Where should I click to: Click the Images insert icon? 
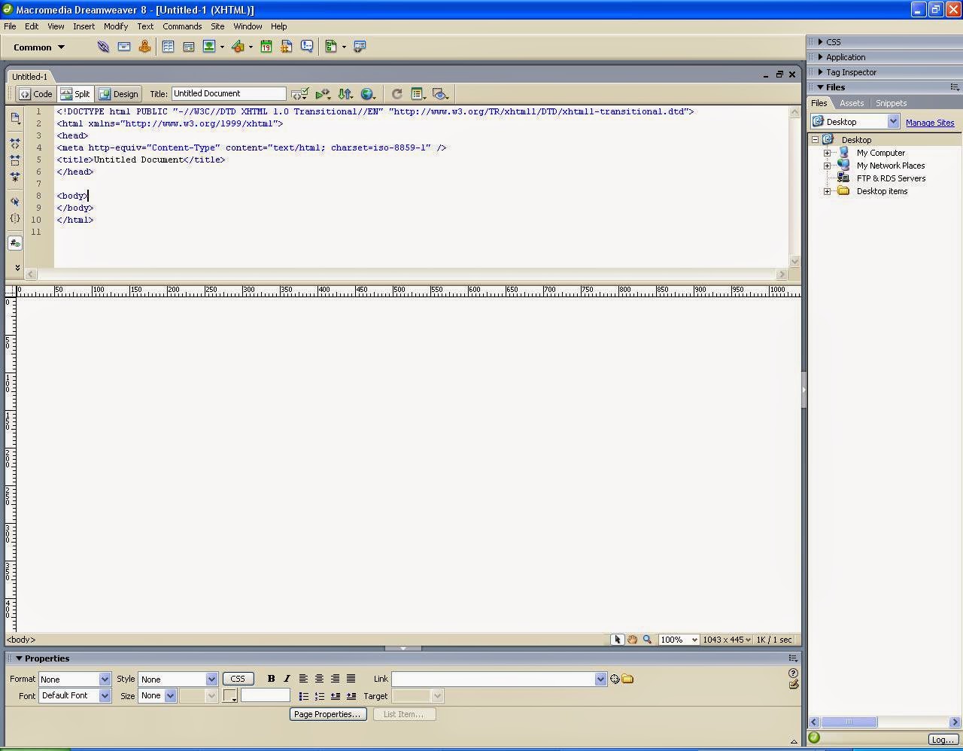point(209,47)
